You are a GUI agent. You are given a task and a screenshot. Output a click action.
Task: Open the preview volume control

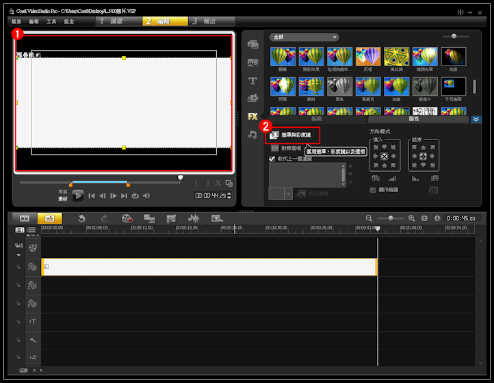coord(146,196)
